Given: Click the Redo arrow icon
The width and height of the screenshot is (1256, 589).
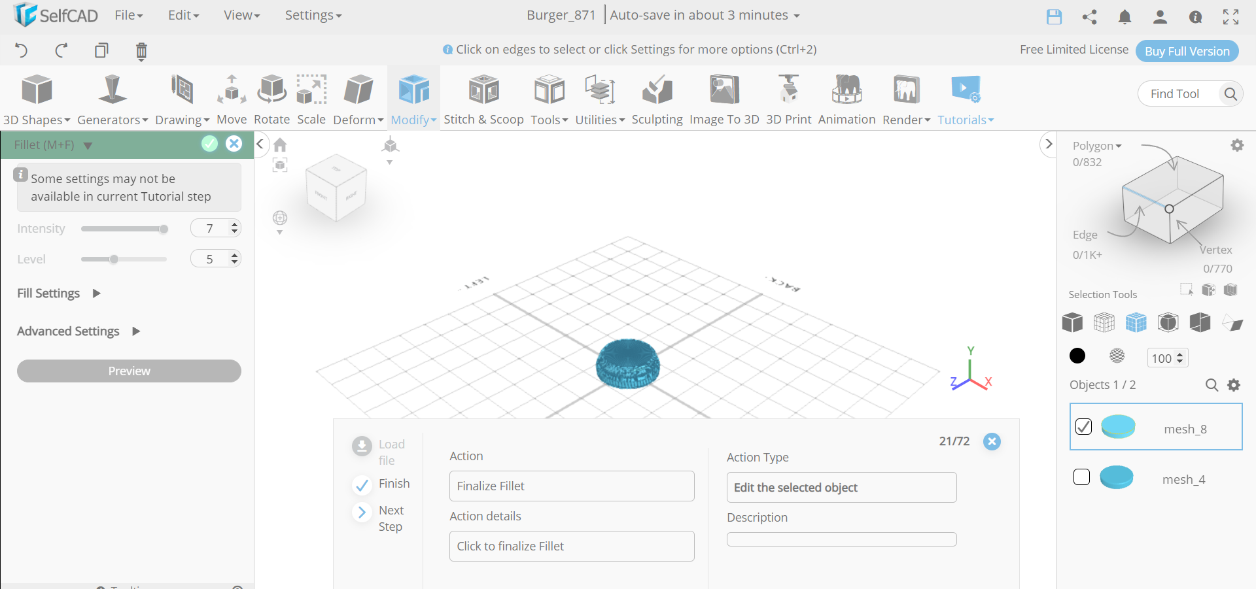Looking at the screenshot, I should tap(61, 50).
